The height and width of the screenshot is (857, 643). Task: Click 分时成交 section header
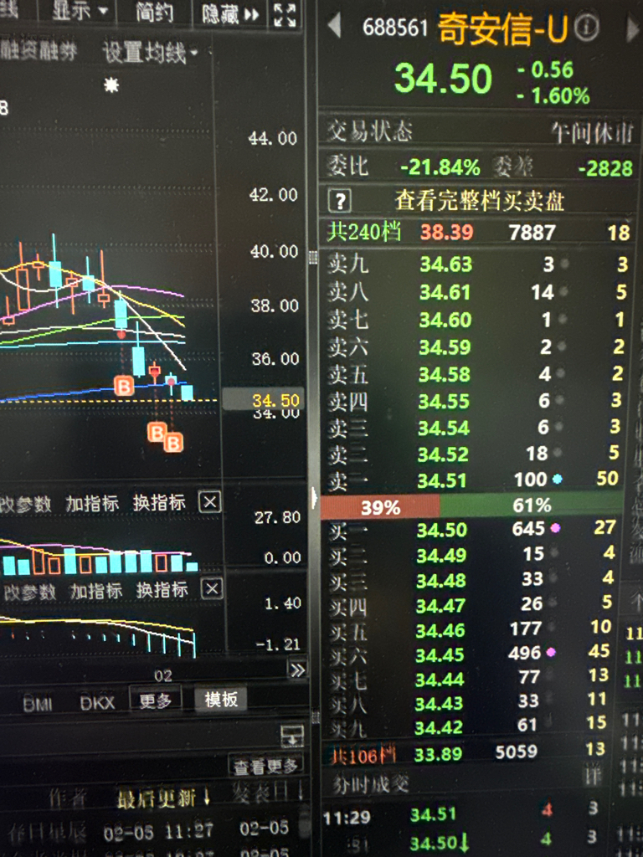pos(371,785)
